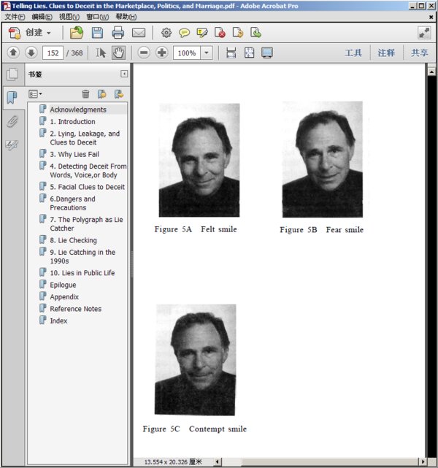
Task: Open the 注释 (Comment) pane
Action: click(x=386, y=53)
